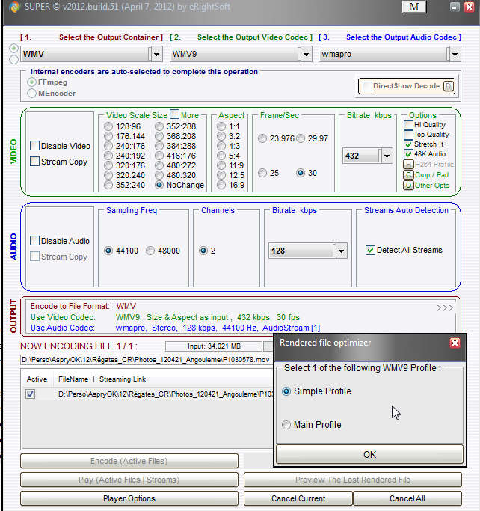Click the Cancel All button

pos(407,498)
